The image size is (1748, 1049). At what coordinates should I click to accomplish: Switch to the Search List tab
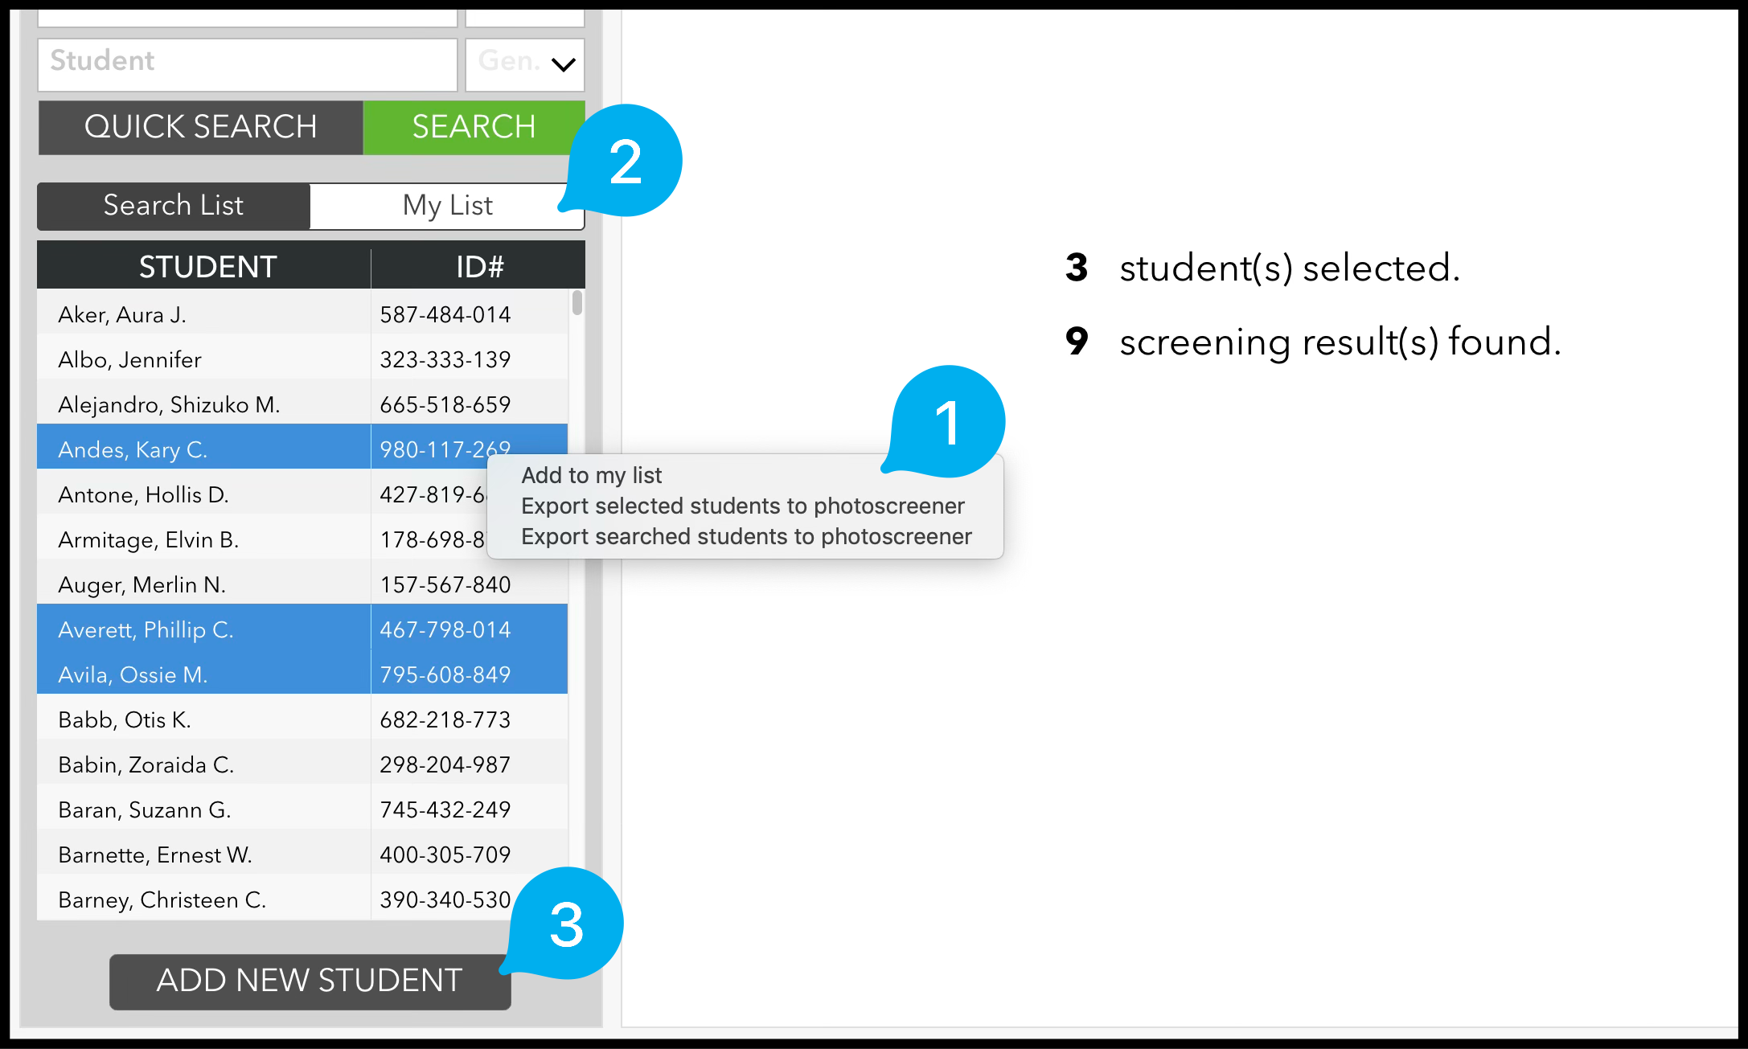pyautogui.click(x=174, y=206)
